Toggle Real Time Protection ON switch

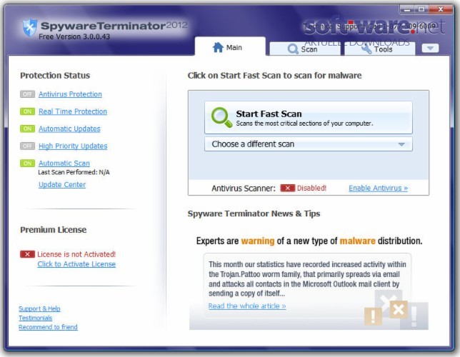coord(28,111)
